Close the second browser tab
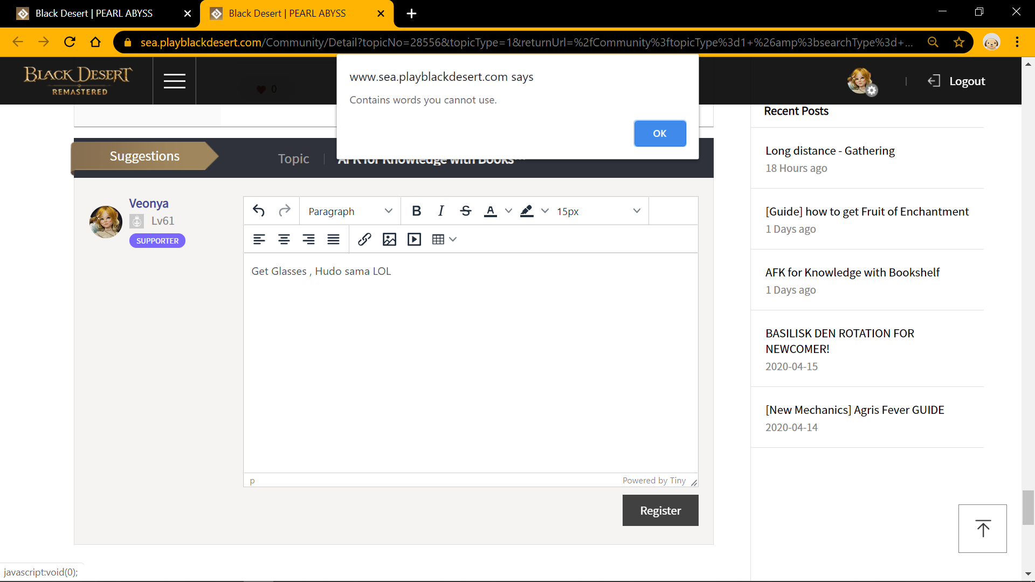The width and height of the screenshot is (1035, 582). tap(381, 13)
